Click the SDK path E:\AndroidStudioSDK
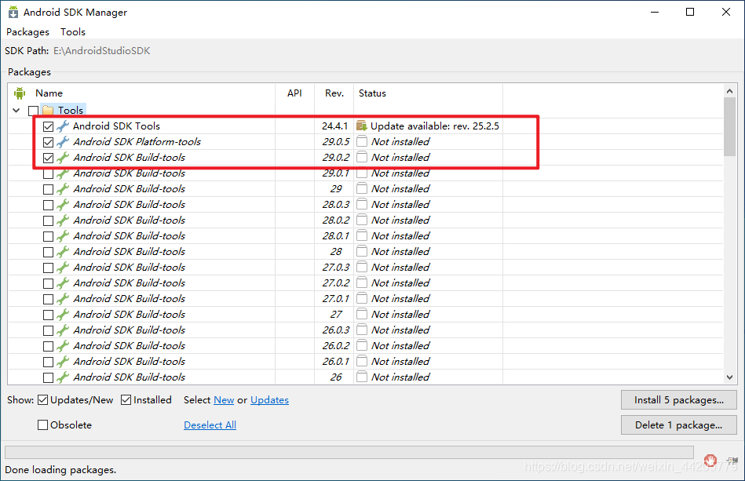 tap(102, 51)
